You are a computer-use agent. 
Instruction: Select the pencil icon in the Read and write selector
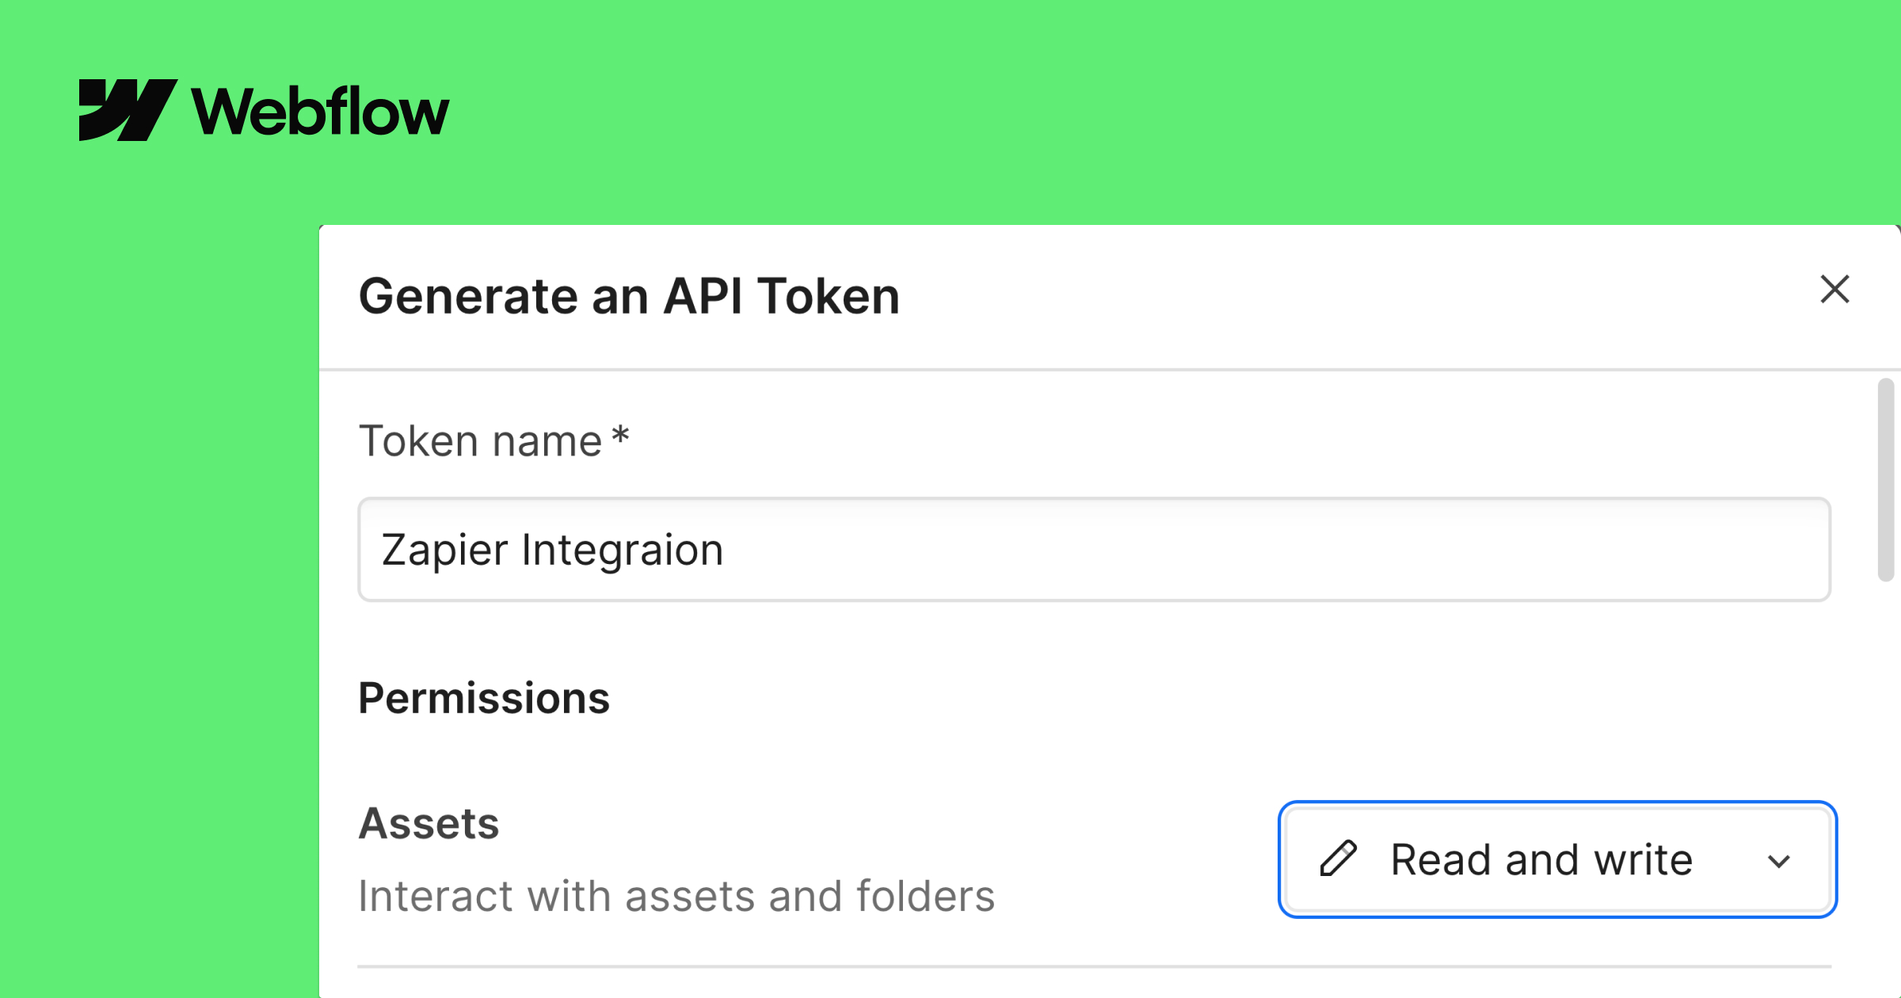point(1340,859)
